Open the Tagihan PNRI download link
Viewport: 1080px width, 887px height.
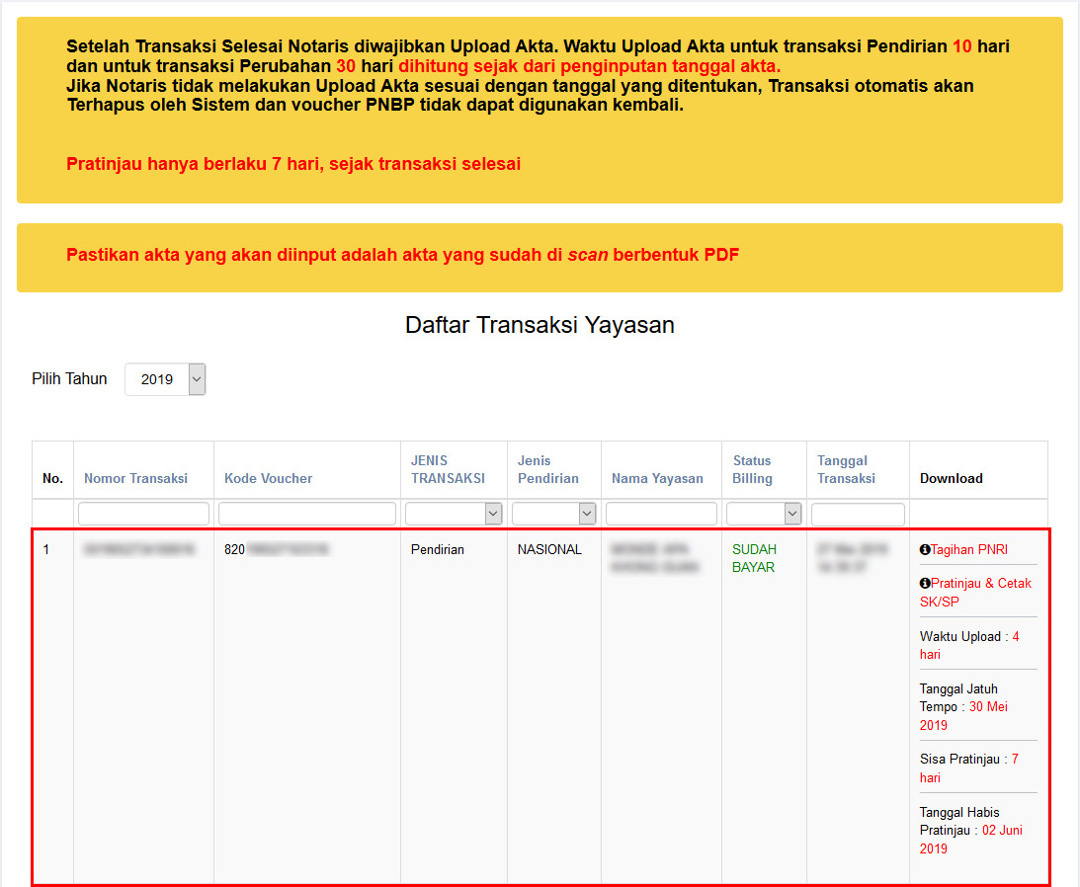coord(969,549)
